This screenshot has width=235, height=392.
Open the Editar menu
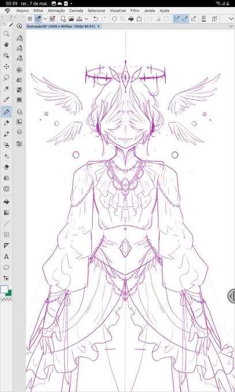(x=38, y=11)
